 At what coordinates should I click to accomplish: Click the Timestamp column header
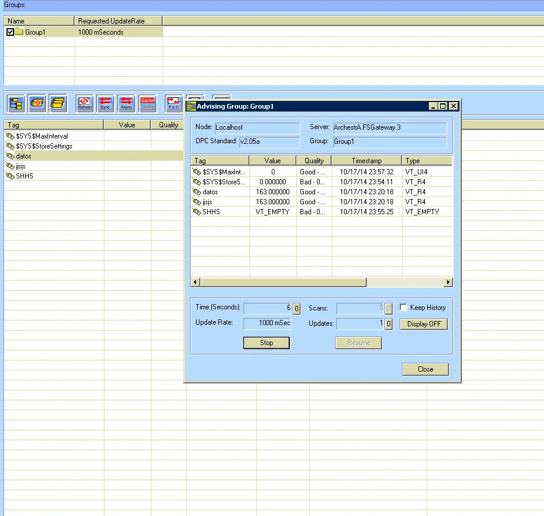coord(366,161)
